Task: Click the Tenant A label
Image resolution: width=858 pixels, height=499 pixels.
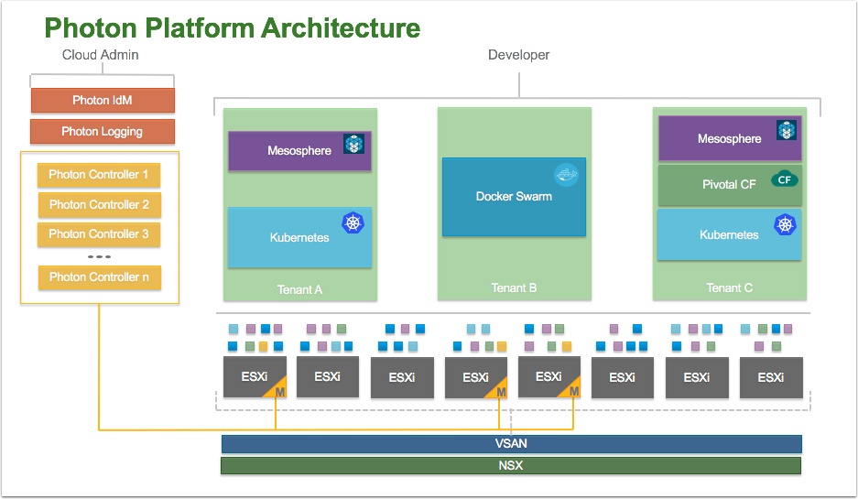Action: [x=299, y=290]
